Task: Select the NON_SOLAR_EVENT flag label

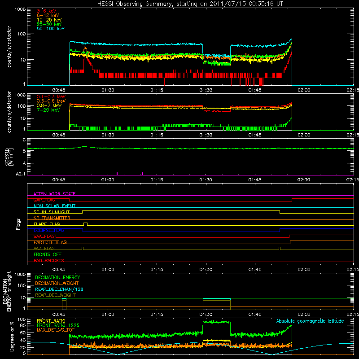Action: click(x=54, y=206)
